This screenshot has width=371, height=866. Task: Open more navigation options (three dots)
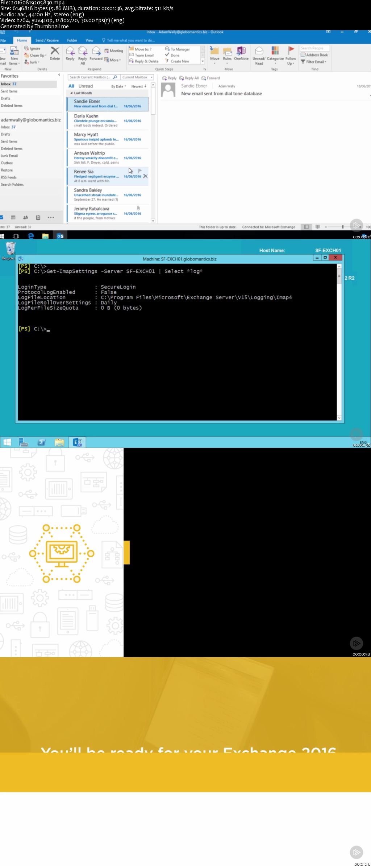pyautogui.click(x=51, y=217)
